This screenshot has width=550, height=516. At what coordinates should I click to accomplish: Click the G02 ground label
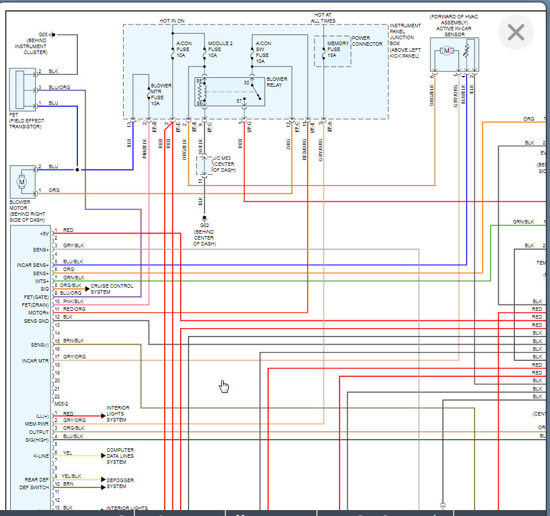point(204,225)
